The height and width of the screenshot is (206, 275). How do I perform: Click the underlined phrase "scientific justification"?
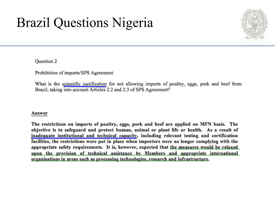coord(84,84)
